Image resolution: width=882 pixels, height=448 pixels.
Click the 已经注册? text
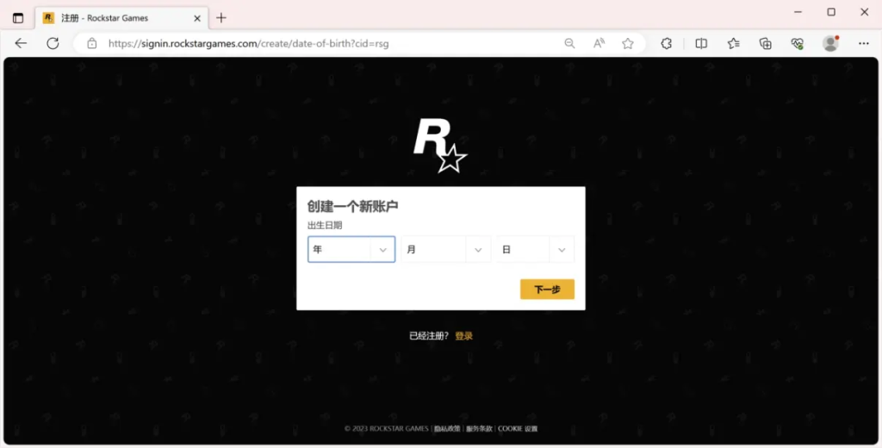pos(429,336)
